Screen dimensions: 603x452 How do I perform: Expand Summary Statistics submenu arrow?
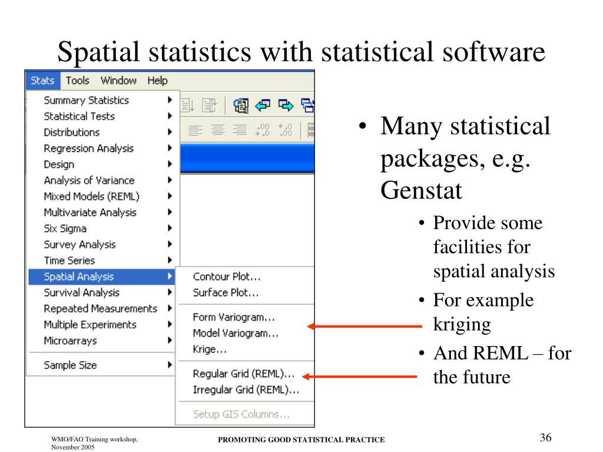point(170,100)
